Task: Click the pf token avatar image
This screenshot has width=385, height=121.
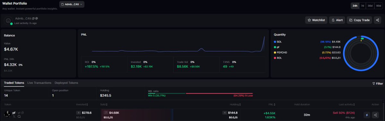Action: (7, 114)
